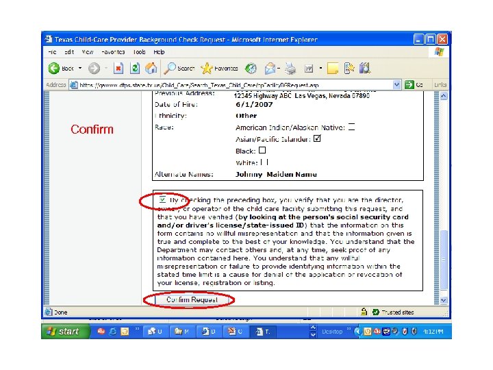Toggle American Indian/Alaskan Native checkbox
This screenshot has width=493, height=370.
[351, 127]
